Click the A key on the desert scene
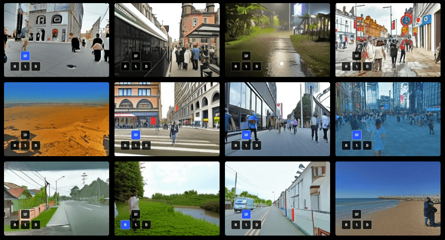This screenshot has height=240, width=445. pos(15,146)
